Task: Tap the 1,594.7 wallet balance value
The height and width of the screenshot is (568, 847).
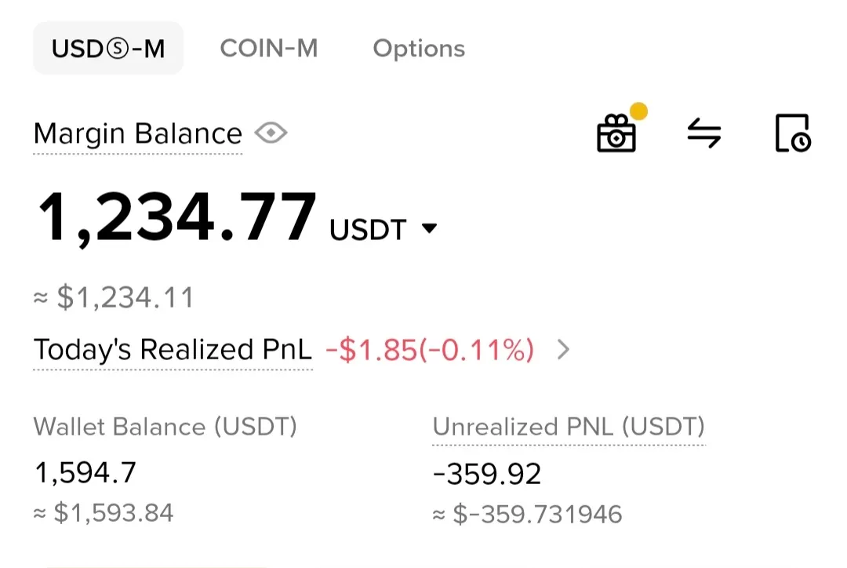Action: coord(85,472)
